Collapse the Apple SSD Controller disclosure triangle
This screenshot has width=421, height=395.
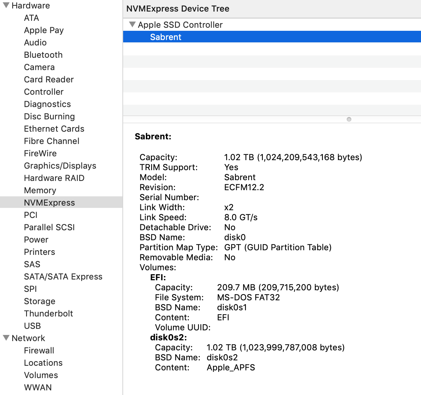pos(132,24)
